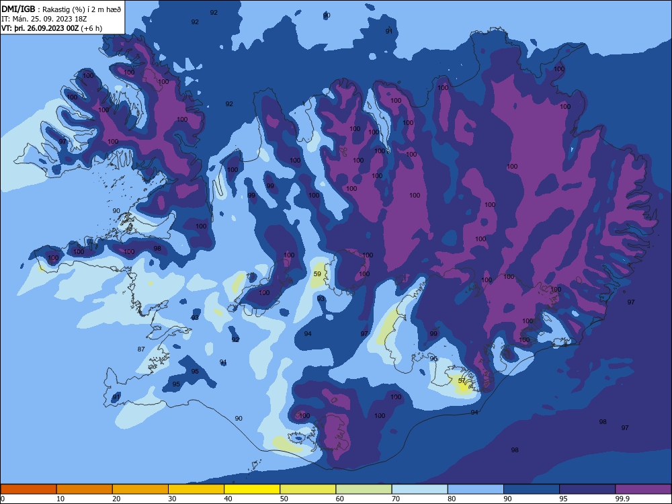Click the 0-10 dark orange legend swatch
This screenshot has height=504, width=672.
coord(28,489)
